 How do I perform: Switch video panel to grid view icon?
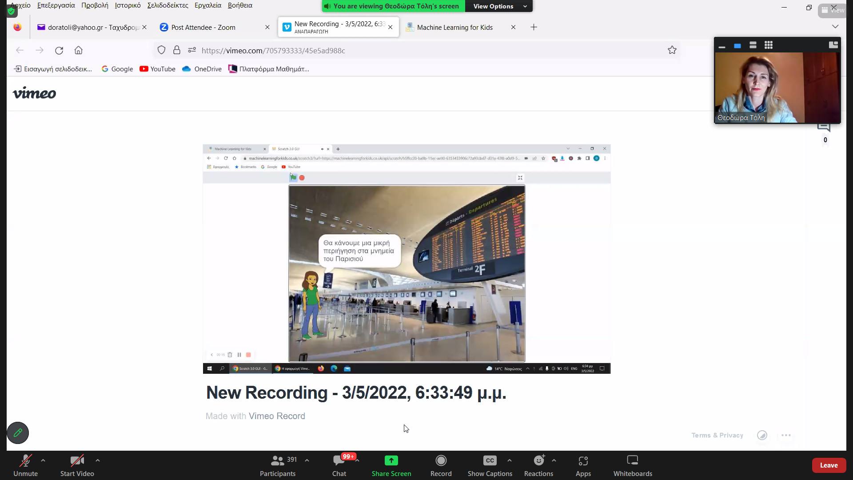(768, 45)
